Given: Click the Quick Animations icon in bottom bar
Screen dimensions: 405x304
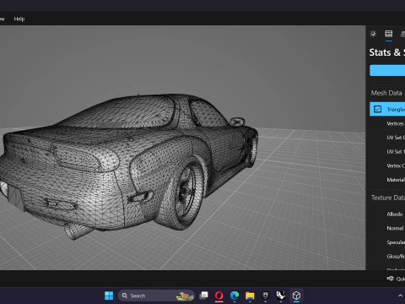Looking at the screenshot, I should 390,279.
